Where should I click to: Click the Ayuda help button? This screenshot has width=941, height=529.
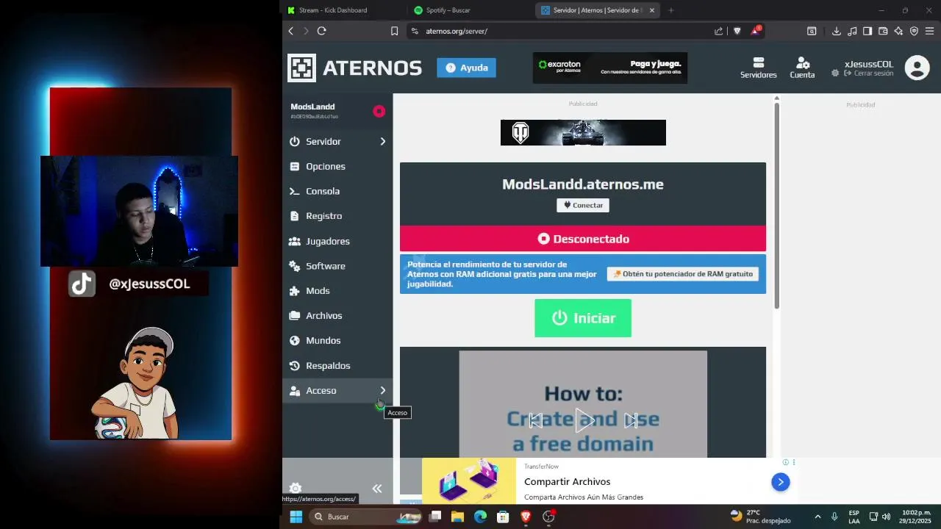[x=466, y=68]
